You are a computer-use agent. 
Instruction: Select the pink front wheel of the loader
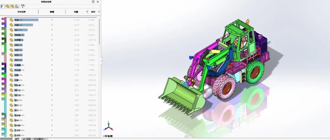point(224,87)
